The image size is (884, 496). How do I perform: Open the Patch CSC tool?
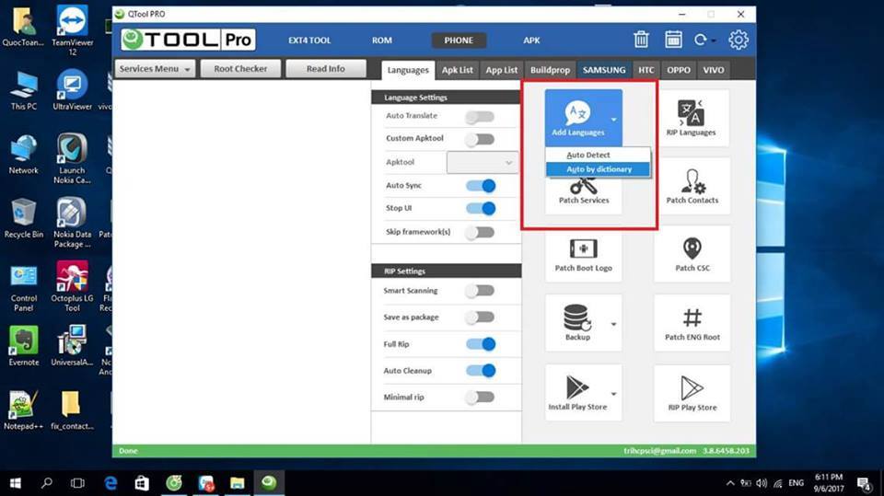[x=692, y=254]
